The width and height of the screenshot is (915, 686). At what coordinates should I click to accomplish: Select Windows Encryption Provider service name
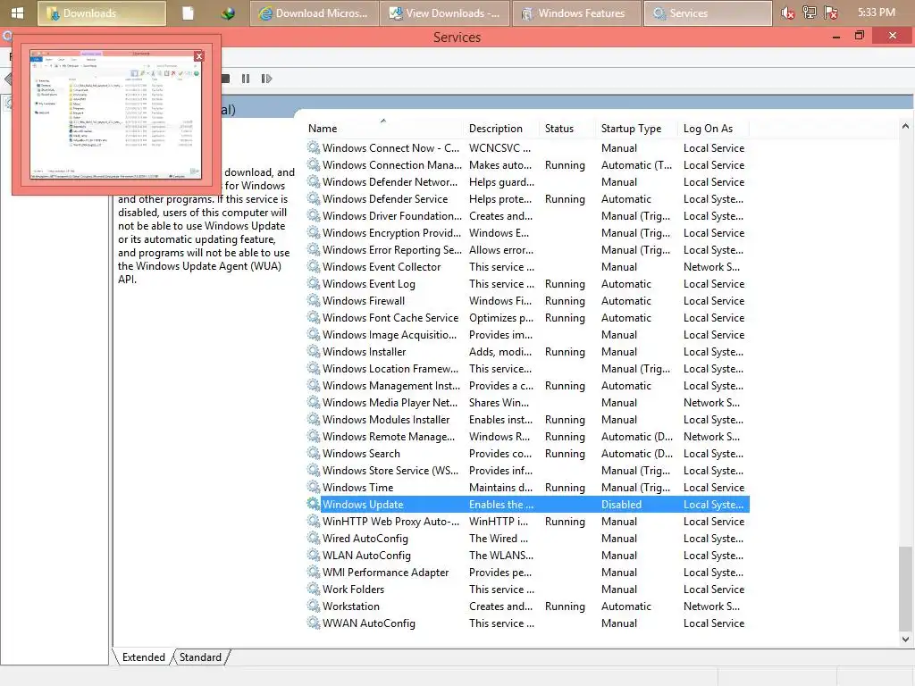tap(391, 233)
